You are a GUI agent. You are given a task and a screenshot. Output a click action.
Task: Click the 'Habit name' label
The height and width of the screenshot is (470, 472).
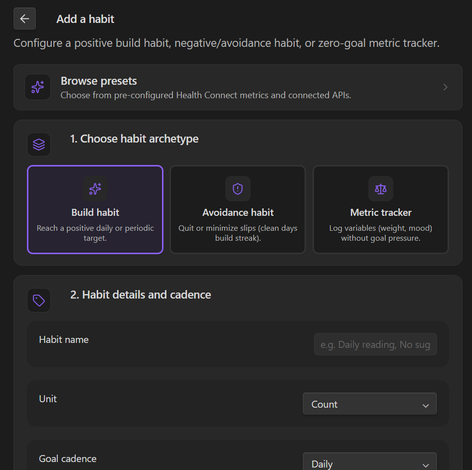coord(64,339)
